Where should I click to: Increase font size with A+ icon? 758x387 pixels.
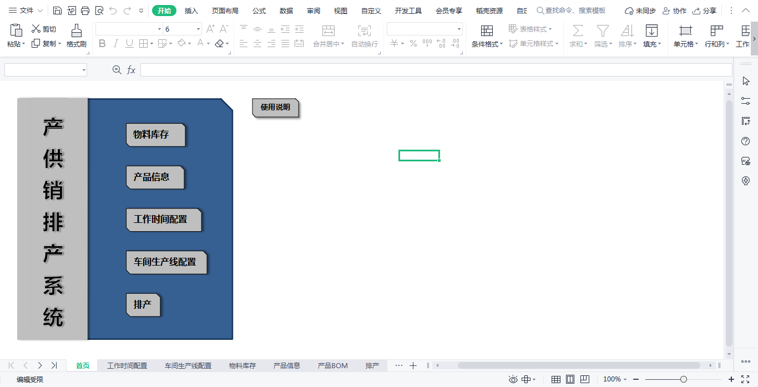[x=210, y=29]
